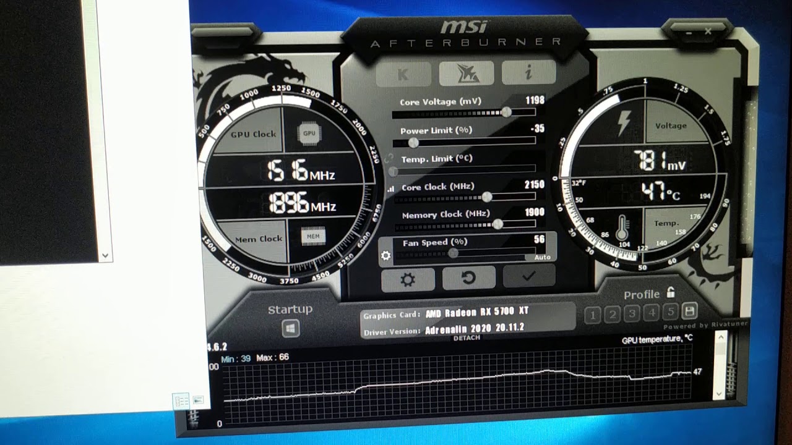Image resolution: width=792 pixels, height=445 pixels.
Task: Select profile slot 2
Action: click(x=612, y=315)
